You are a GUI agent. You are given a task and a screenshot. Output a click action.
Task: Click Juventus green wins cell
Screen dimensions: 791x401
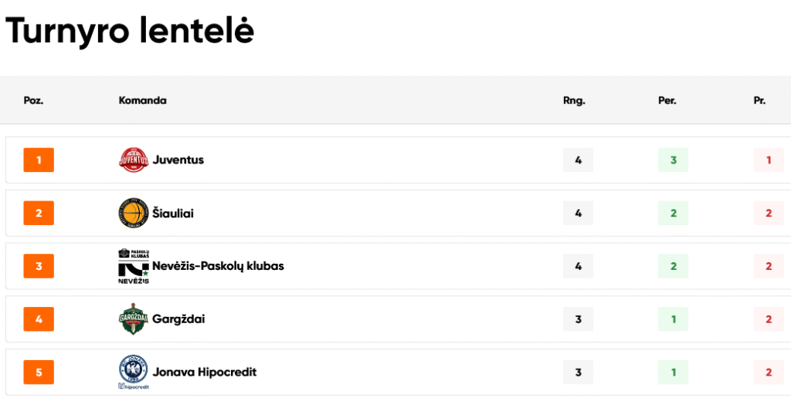tap(673, 160)
